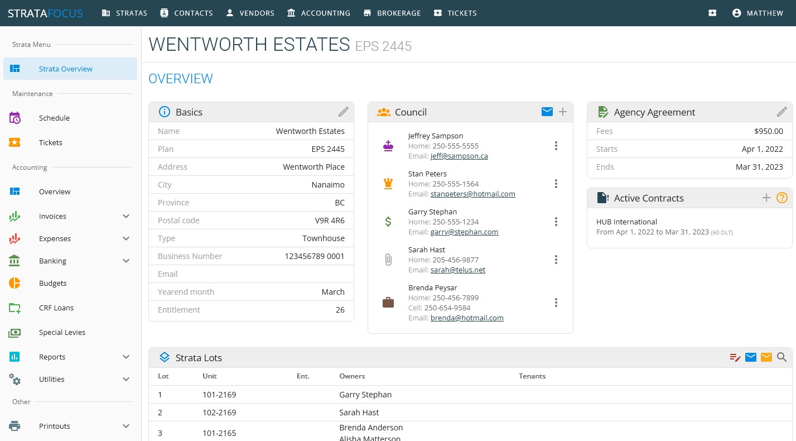Click the search icon in Strata Lots
Viewport: 796px width, 441px height.
pos(782,358)
